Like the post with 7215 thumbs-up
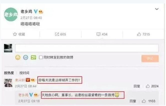Viewport: 166px width, 106px height. click(x=139, y=34)
